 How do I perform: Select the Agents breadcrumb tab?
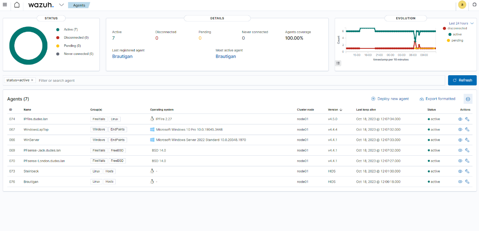click(79, 5)
